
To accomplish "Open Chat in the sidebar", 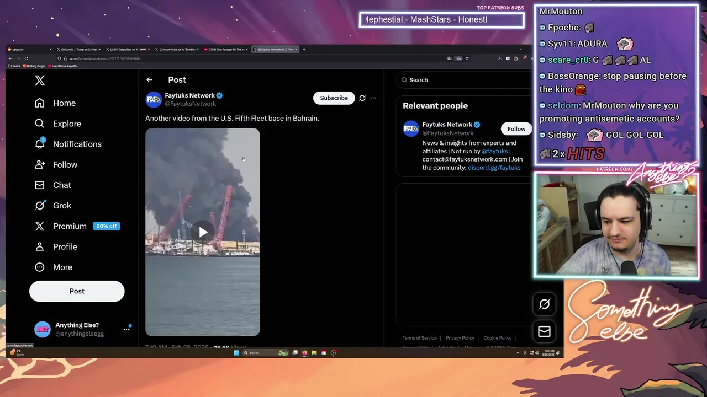I will pos(53,185).
